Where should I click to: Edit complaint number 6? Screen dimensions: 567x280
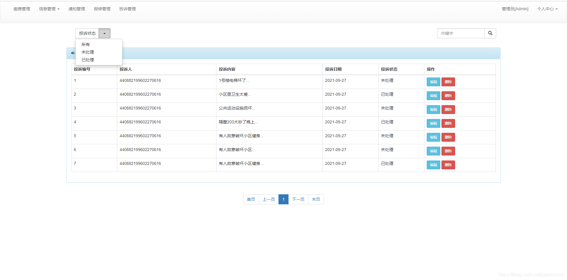click(433, 151)
